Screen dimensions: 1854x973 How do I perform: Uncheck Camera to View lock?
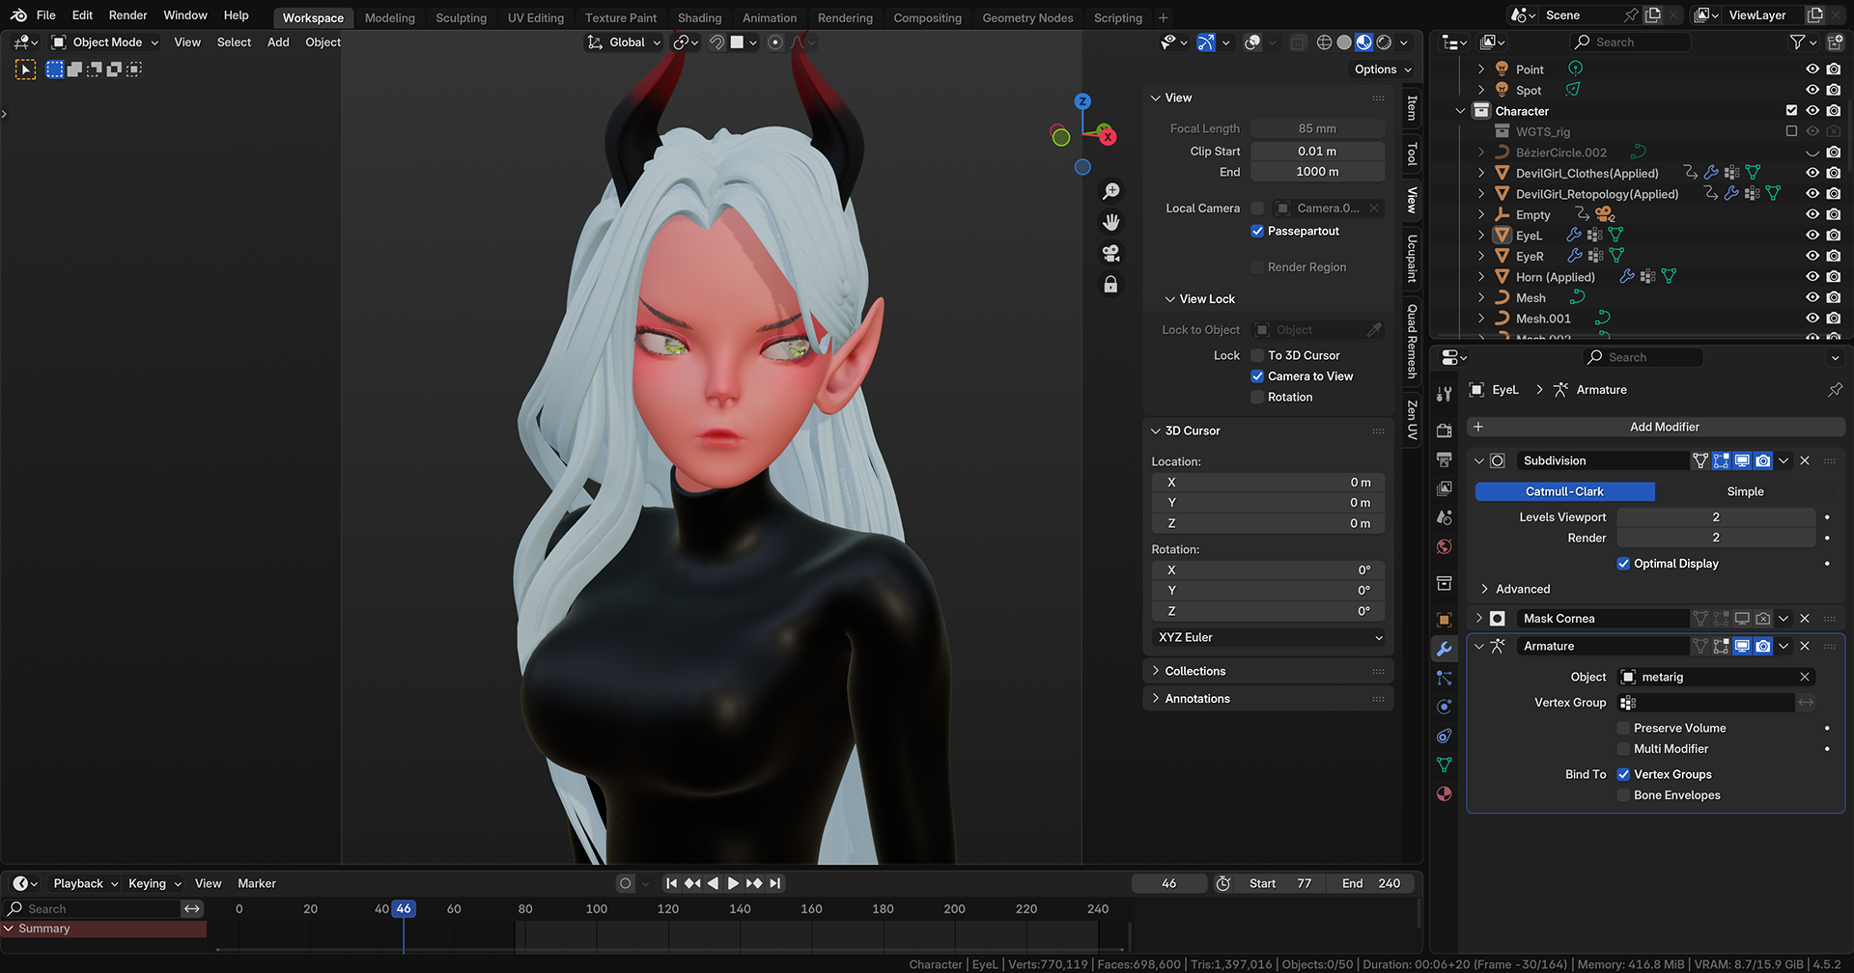(1257, 376)
